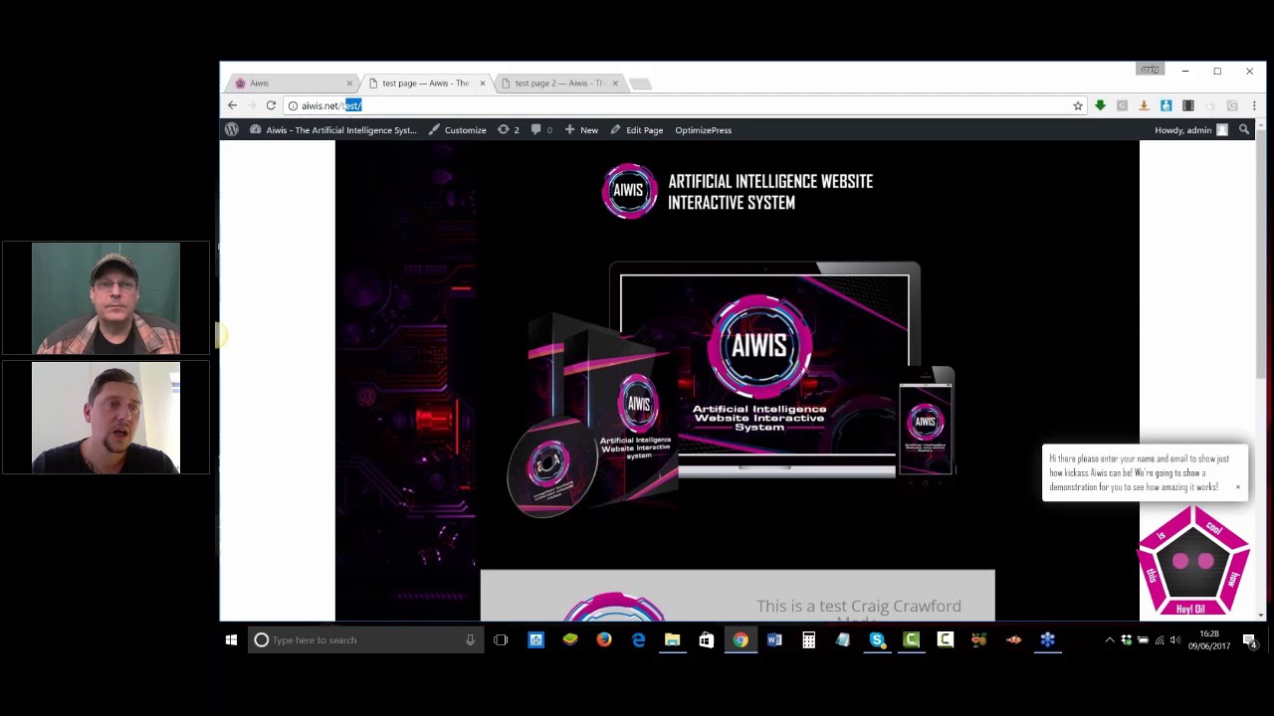Open Microsoft Word from the taskbar
Viewport: 1274px width, 716px height.
(774, 640)
